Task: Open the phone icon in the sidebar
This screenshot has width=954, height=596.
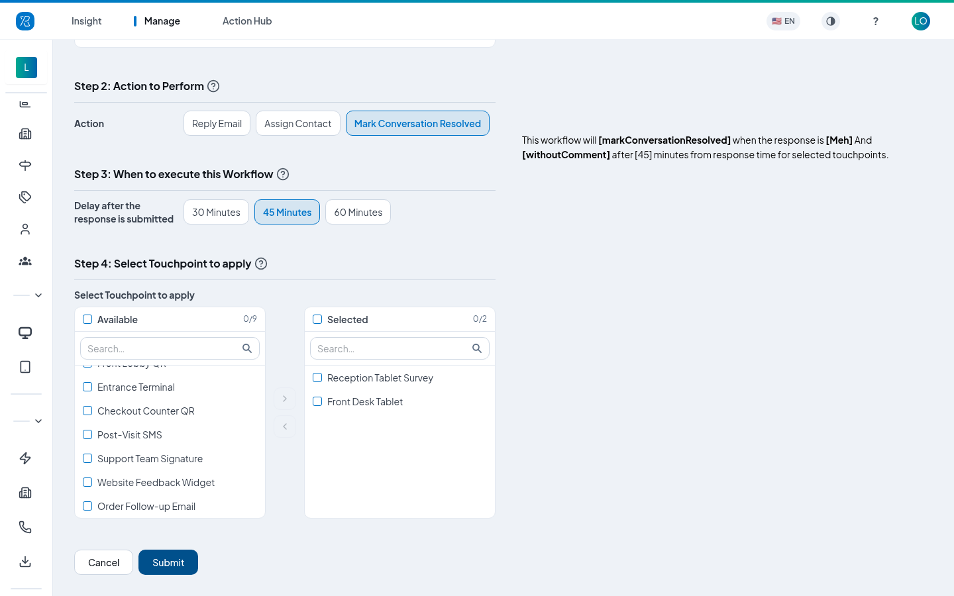Action: [25, 527]
